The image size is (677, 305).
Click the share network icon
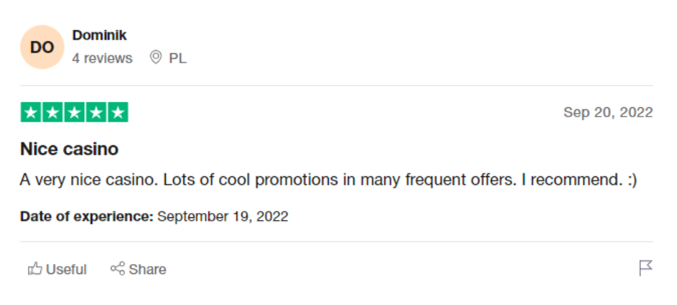118,268
